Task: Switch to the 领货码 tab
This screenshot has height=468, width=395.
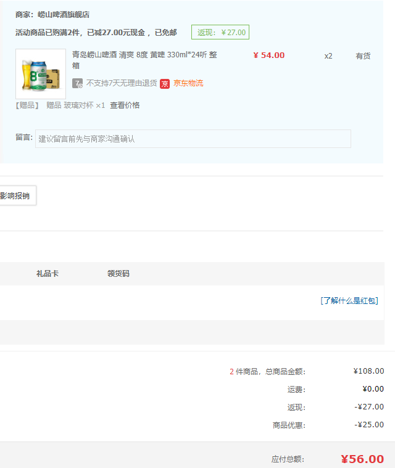Action: point(118,274)
